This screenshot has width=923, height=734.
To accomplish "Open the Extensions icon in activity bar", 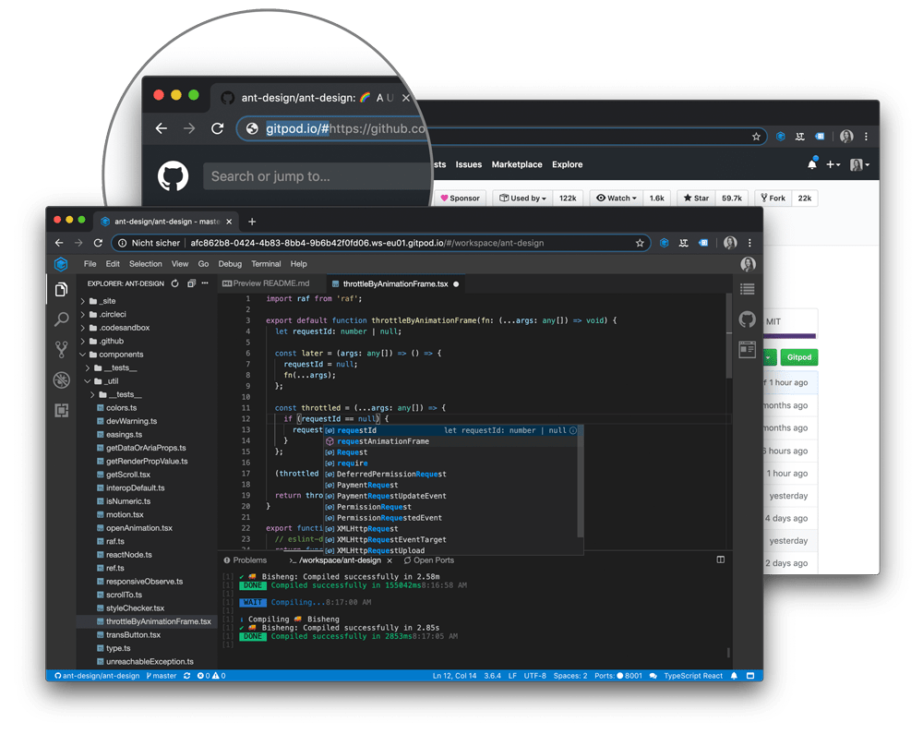I will (x=61, y=410).
